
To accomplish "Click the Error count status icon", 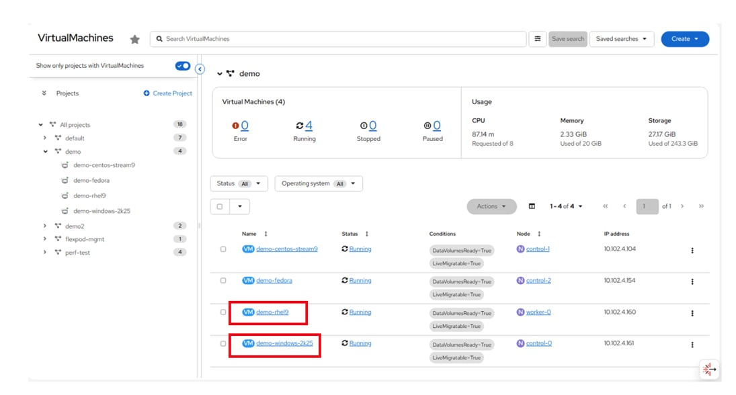I will [x=235, y=126].
